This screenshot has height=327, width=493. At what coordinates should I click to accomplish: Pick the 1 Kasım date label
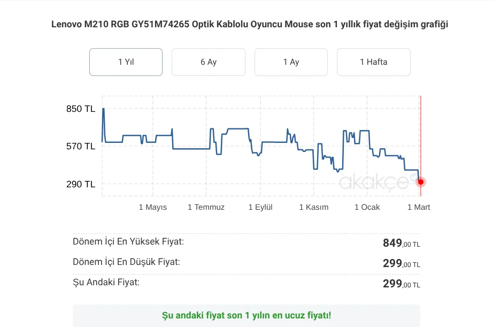(314, 207)
